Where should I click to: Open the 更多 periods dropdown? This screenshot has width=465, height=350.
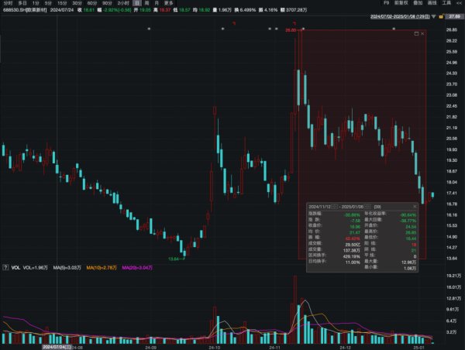(x=168, y=3)
